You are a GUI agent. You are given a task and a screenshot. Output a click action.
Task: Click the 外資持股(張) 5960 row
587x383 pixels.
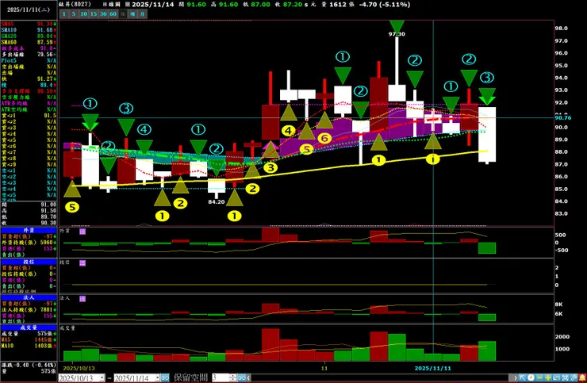(x=29, y=243)
